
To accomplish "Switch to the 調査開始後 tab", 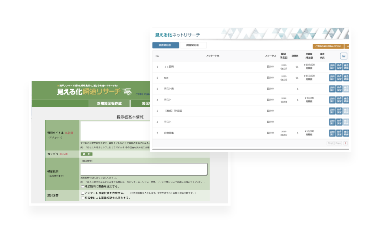I will pos(193,45).
